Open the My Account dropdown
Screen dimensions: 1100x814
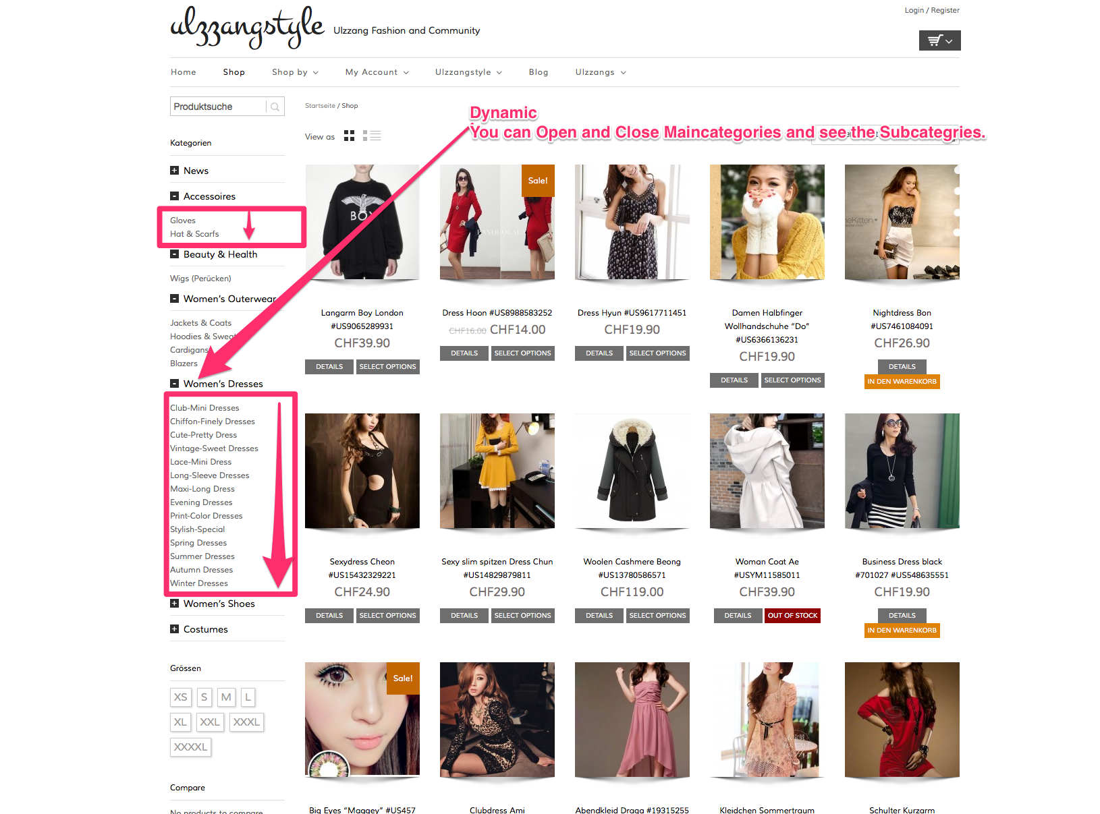click(x=377, y=72)
